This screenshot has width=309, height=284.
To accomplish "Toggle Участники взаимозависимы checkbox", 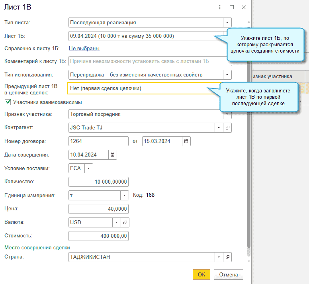I will [8, 102].
